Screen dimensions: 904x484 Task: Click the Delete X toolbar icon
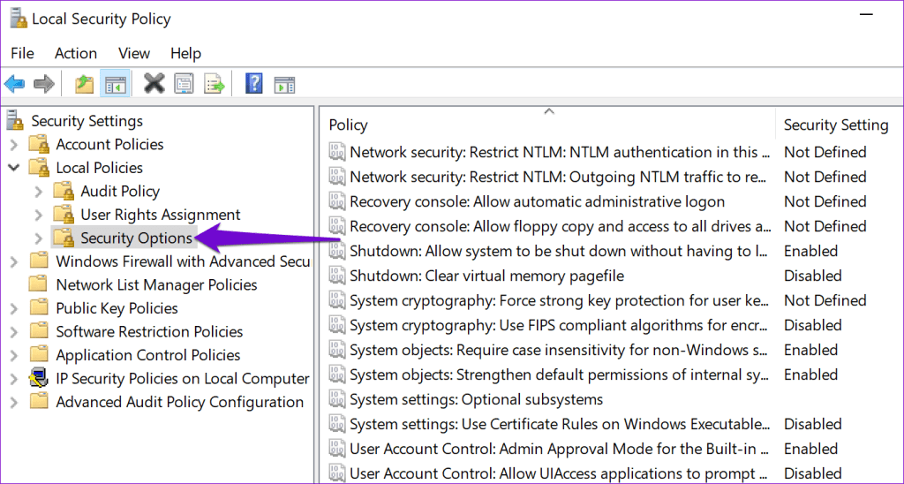coord(154,84)
